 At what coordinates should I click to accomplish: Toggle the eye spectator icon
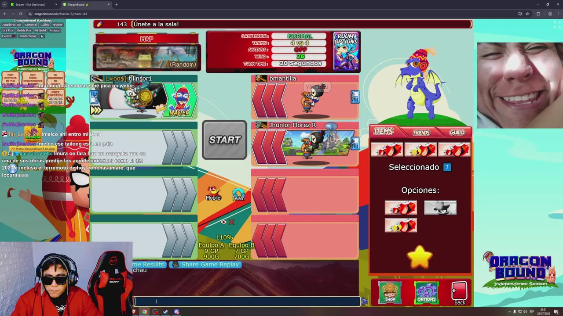click(223, 222)
